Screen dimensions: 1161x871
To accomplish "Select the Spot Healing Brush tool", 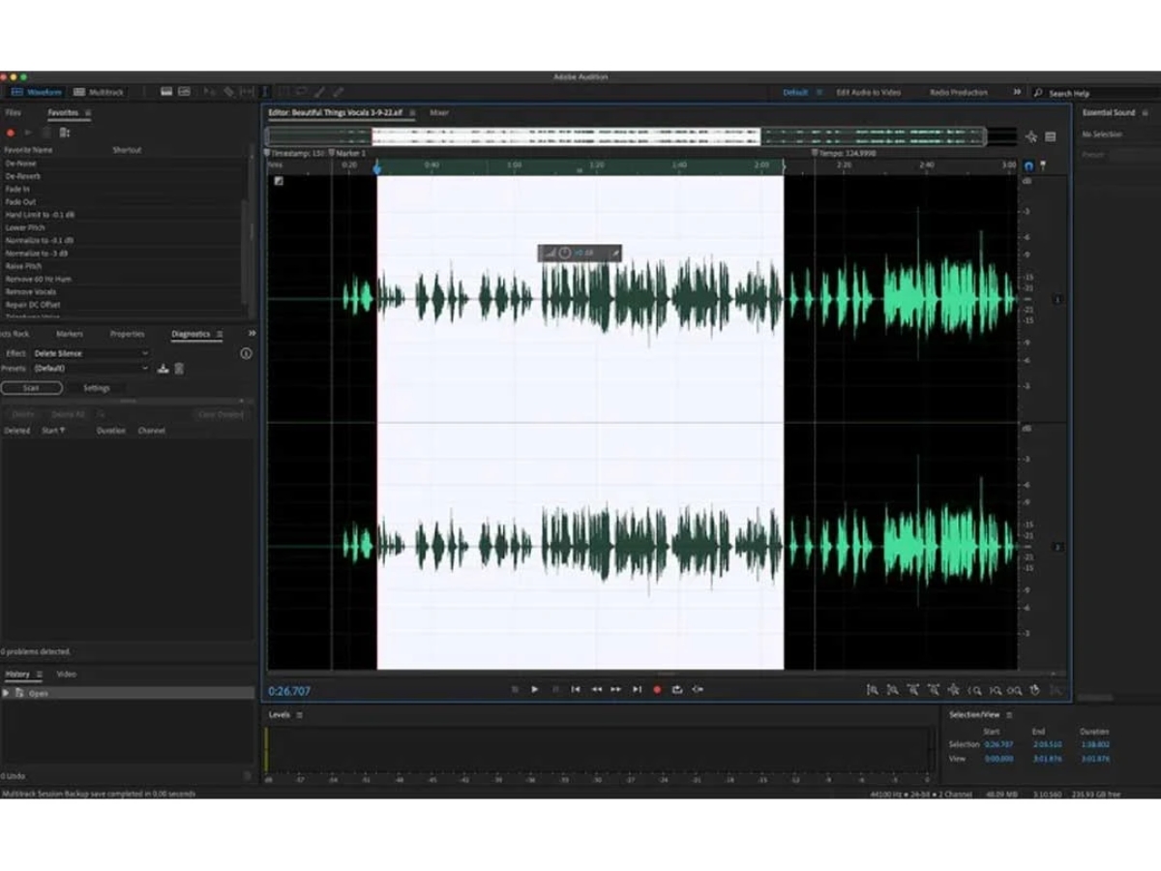I will pos(338,92).
